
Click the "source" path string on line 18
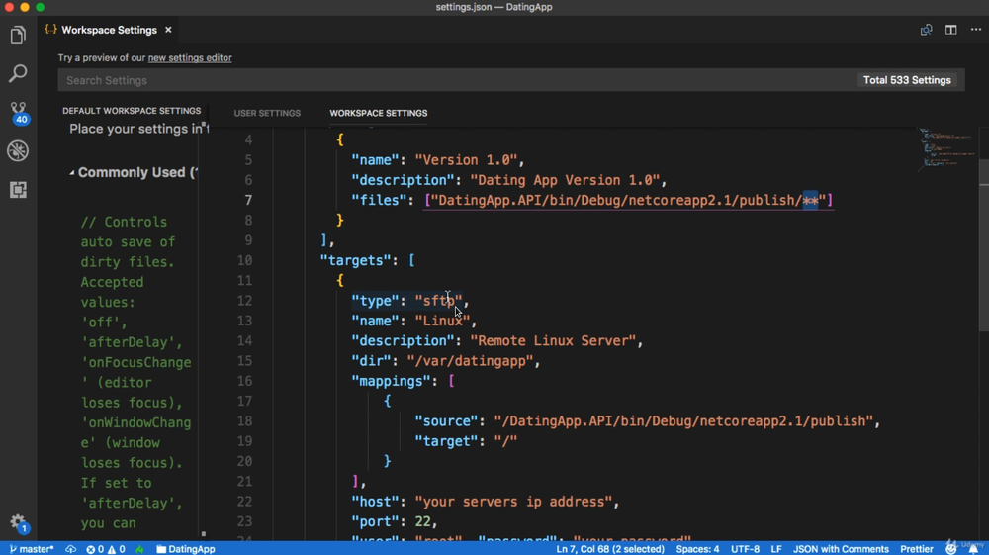point(683,421)
